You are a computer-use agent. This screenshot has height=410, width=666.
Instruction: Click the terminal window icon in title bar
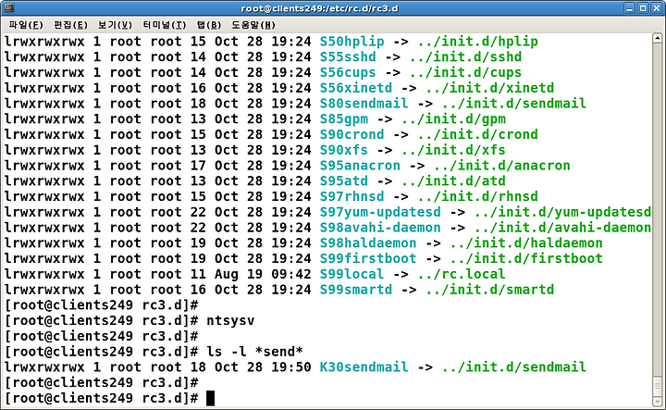click(8, 7)
